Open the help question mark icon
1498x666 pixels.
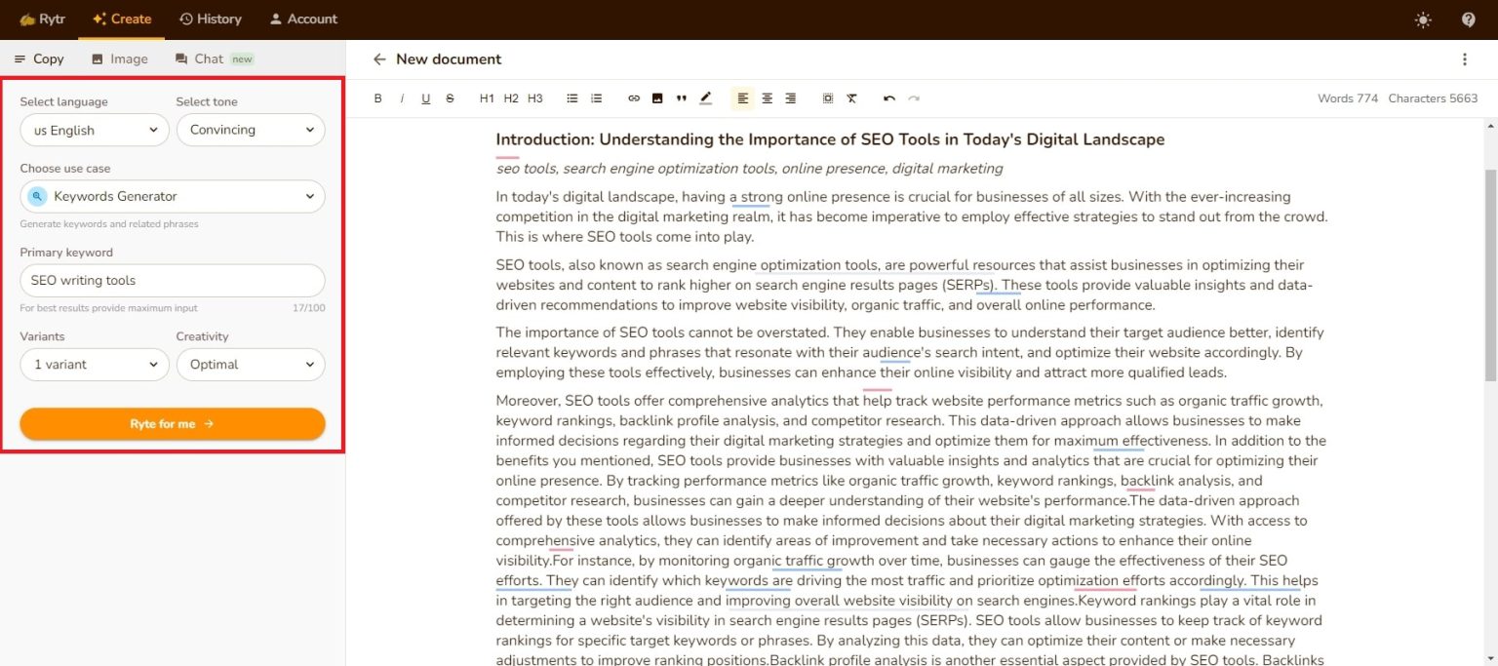pos(1469,20)
